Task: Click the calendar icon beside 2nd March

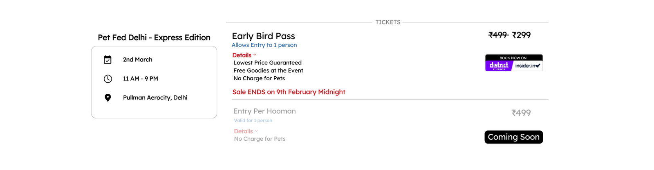Action: coord(108,60)
